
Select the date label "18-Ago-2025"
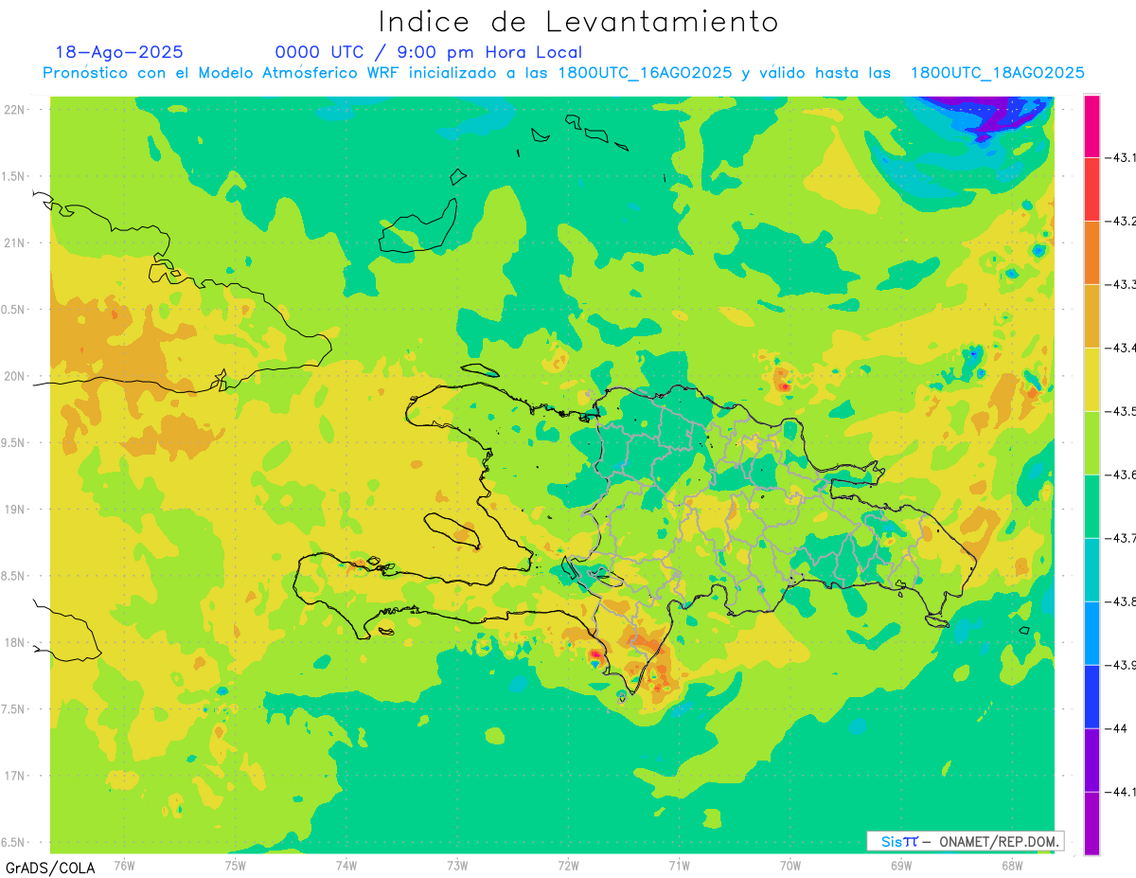[x=119, y=52]
